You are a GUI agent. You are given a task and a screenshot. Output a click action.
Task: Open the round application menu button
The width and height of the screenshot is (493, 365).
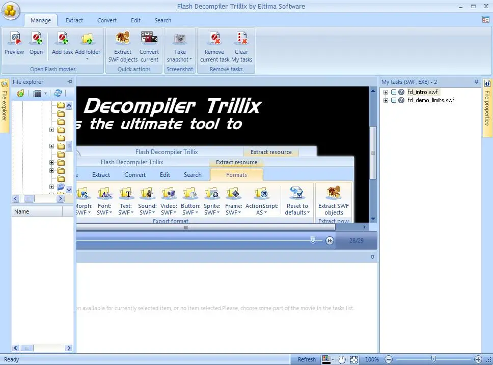tap(11, 11)
